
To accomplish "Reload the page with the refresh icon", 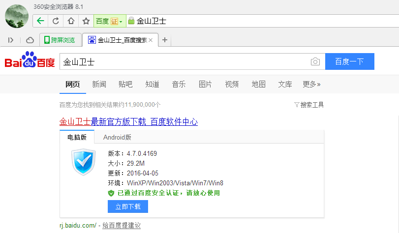I will coord(56,21).
